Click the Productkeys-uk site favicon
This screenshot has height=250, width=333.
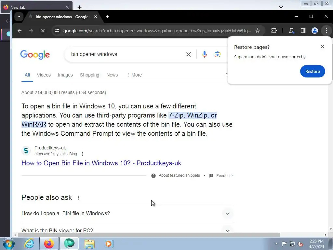pyautogui.click(x=26, y=151)
